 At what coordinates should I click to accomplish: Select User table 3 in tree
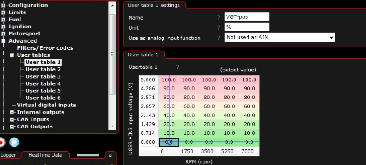(43, 76)
